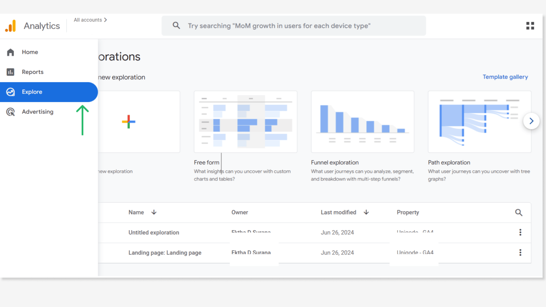Open the Template gallery
The image size is (546, 307).
pyautogui.click(x=505, y=77)
